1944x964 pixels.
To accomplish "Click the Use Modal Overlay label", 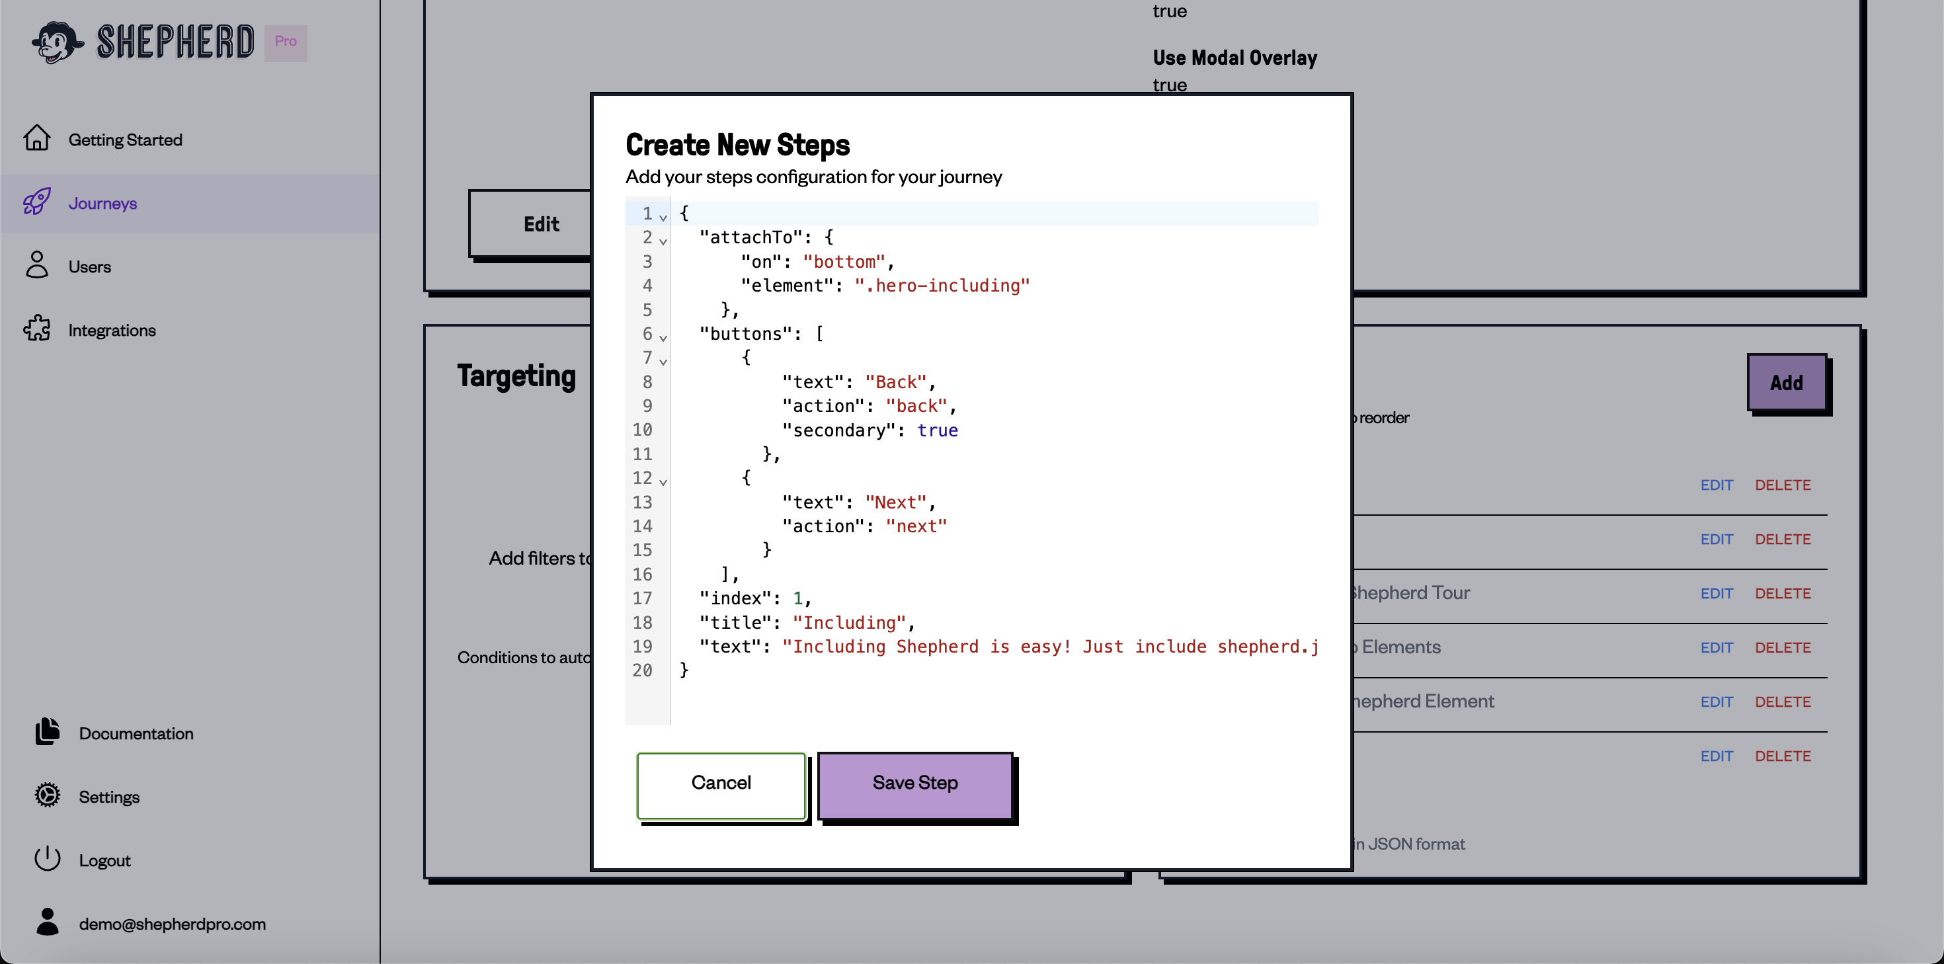I will click(1235, 58).
